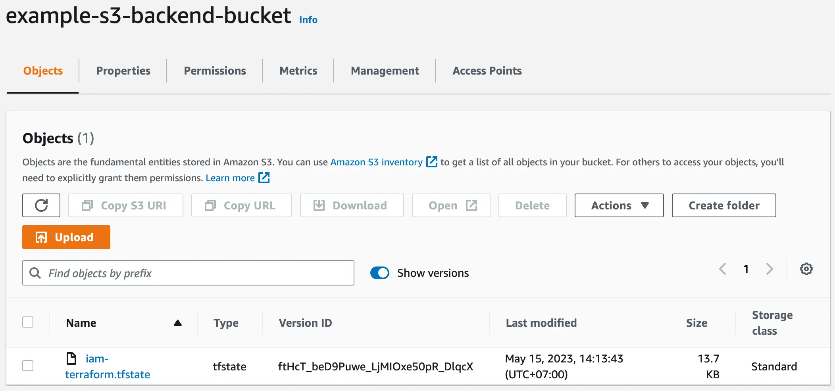Disable the Show versions toggle
The width and height of the screenshot is (835, 391).
pos(380,273)
